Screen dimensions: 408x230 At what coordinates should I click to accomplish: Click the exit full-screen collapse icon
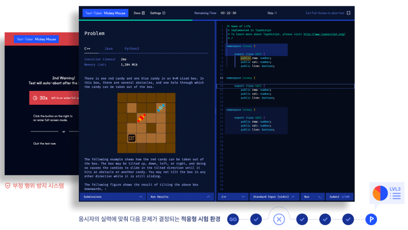click(x=349, y=13)
